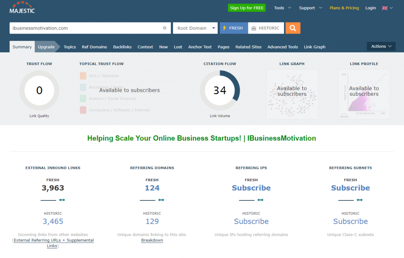Open Plans & Pricing link
Screen dimensions: 404x258
pyautogui.click(x=344, y=8)
